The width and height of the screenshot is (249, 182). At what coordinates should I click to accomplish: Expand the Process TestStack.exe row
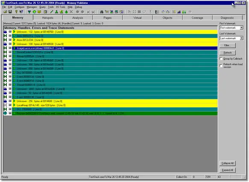click(10, 113)
